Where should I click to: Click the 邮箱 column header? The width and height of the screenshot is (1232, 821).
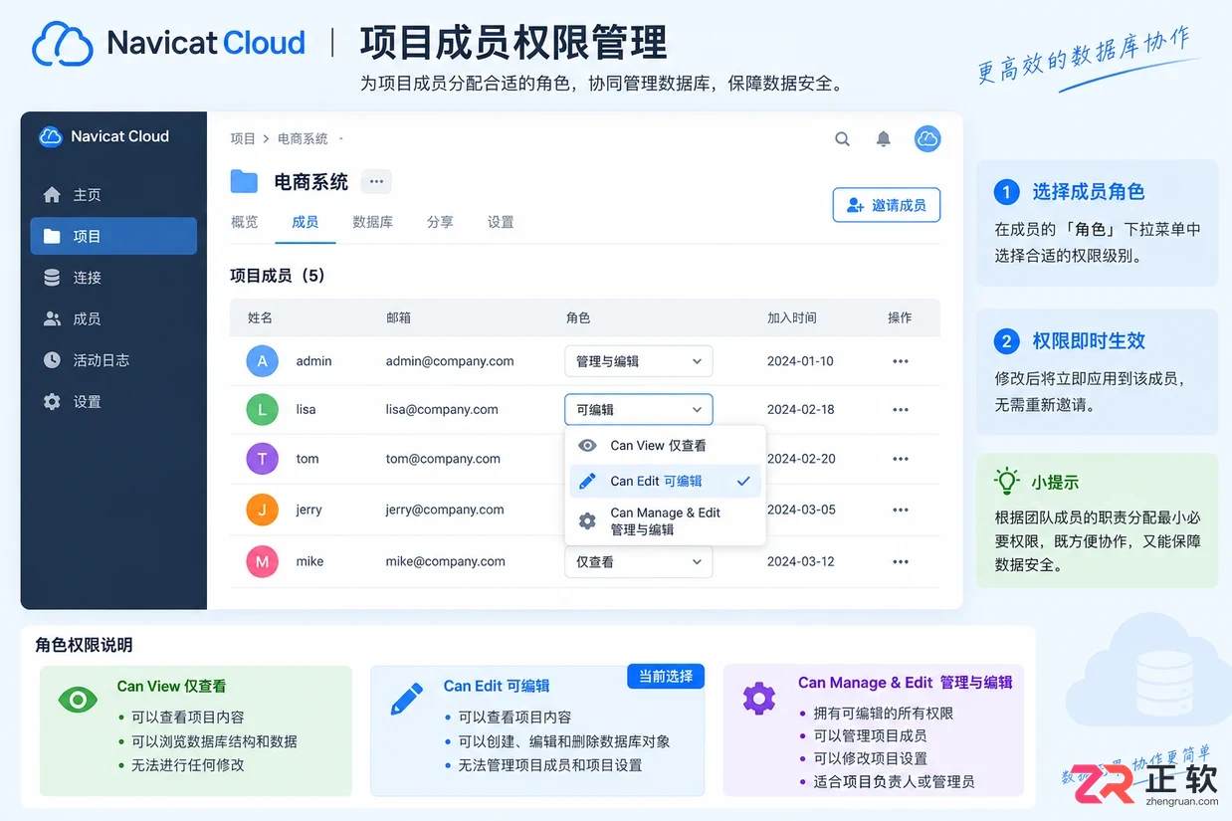398,317
